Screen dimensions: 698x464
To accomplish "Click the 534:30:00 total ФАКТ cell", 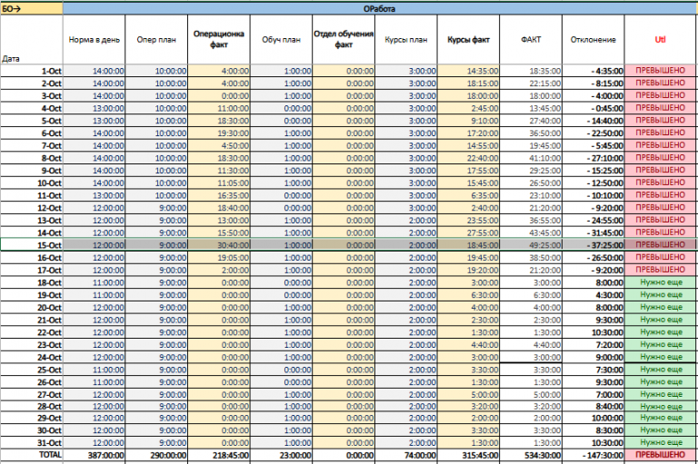I will coord(531,455).
